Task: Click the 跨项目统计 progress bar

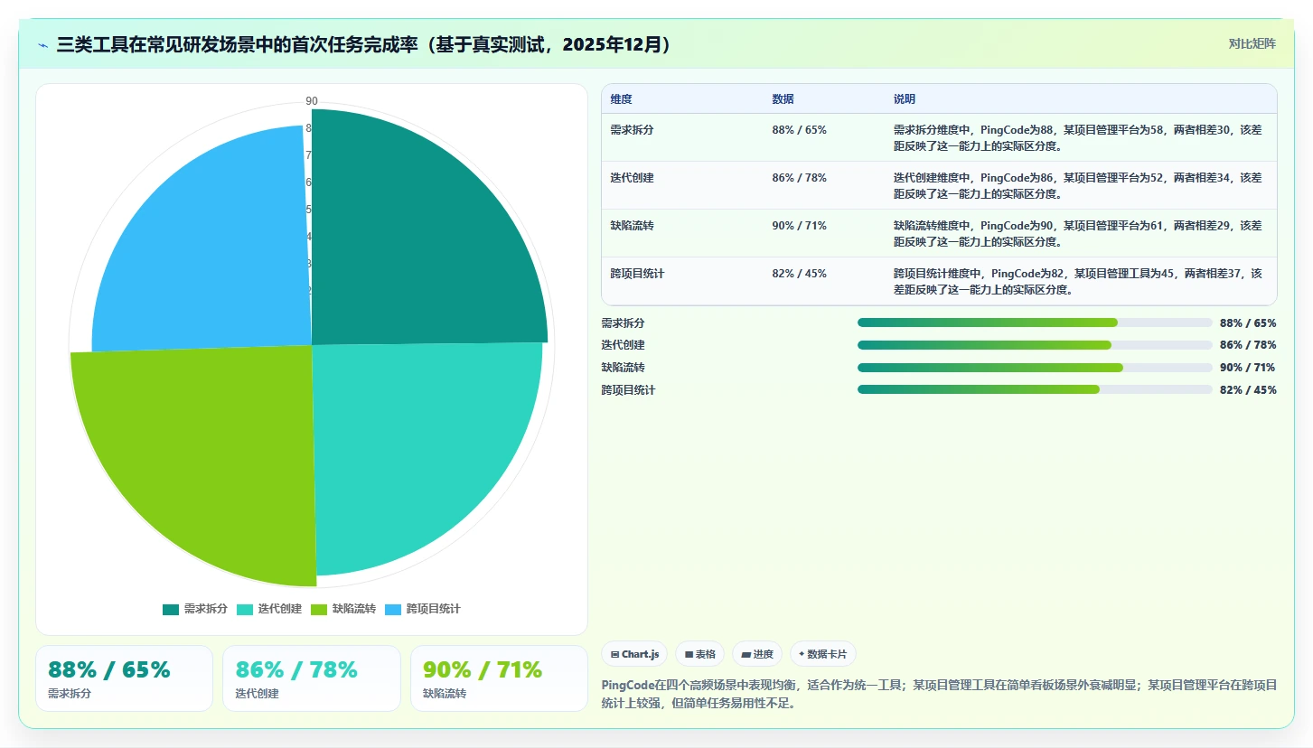Action: pos(1035,389)
